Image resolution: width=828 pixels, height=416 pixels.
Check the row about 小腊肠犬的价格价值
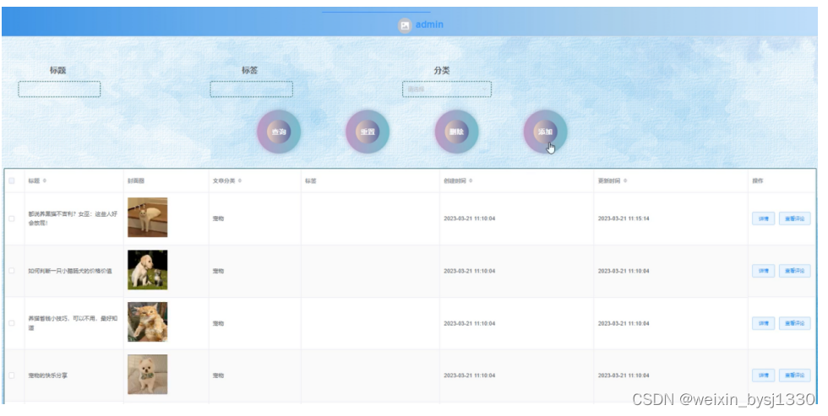coord(12,271)
